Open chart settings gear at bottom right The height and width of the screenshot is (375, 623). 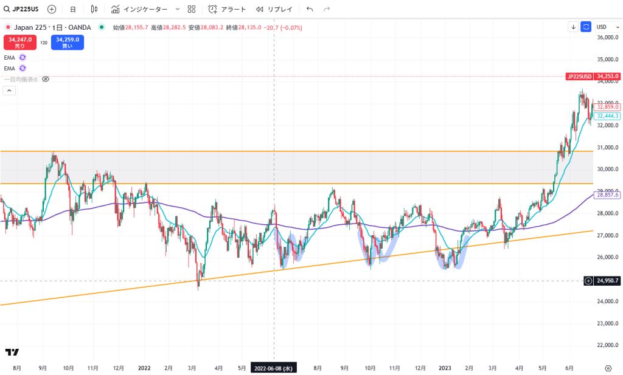tap(608, 368)
